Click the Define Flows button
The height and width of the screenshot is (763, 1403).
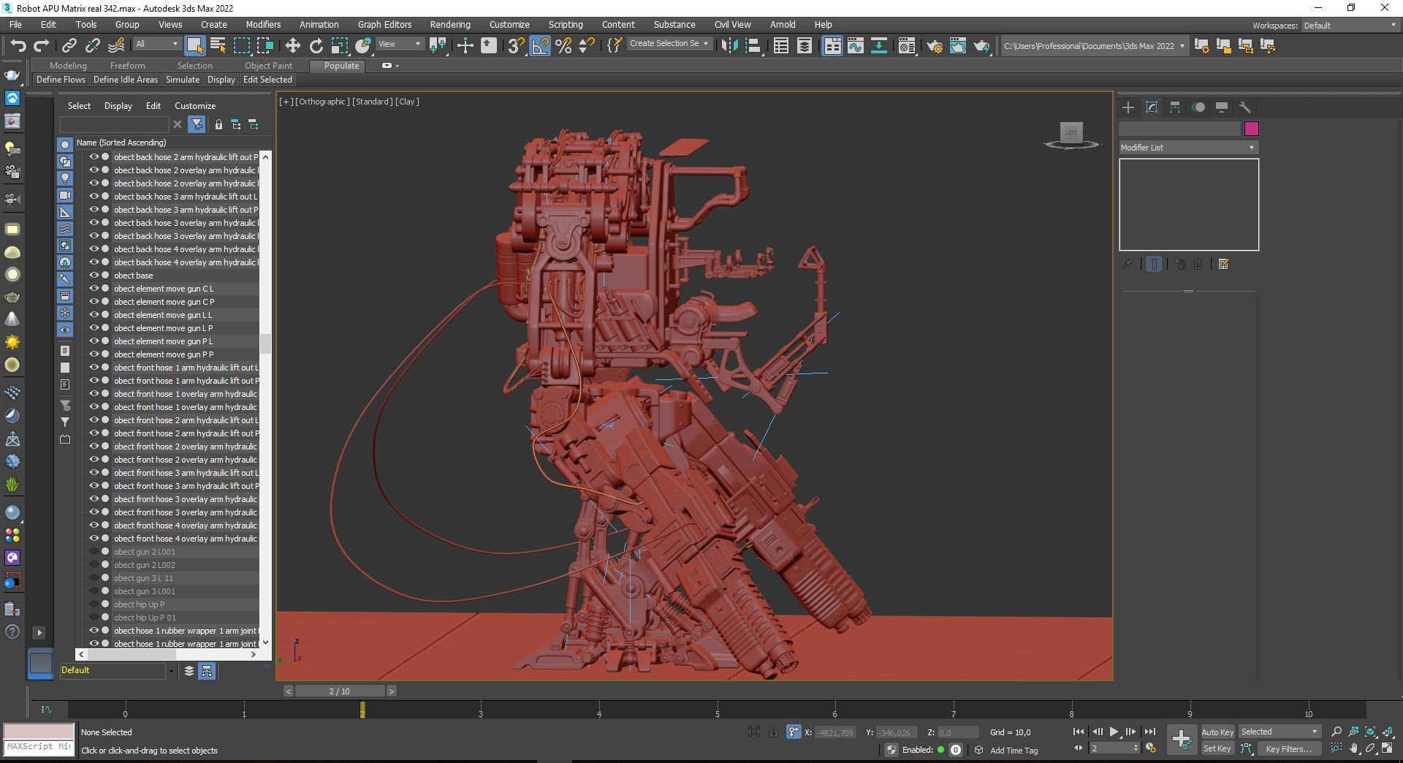(61, 80)
